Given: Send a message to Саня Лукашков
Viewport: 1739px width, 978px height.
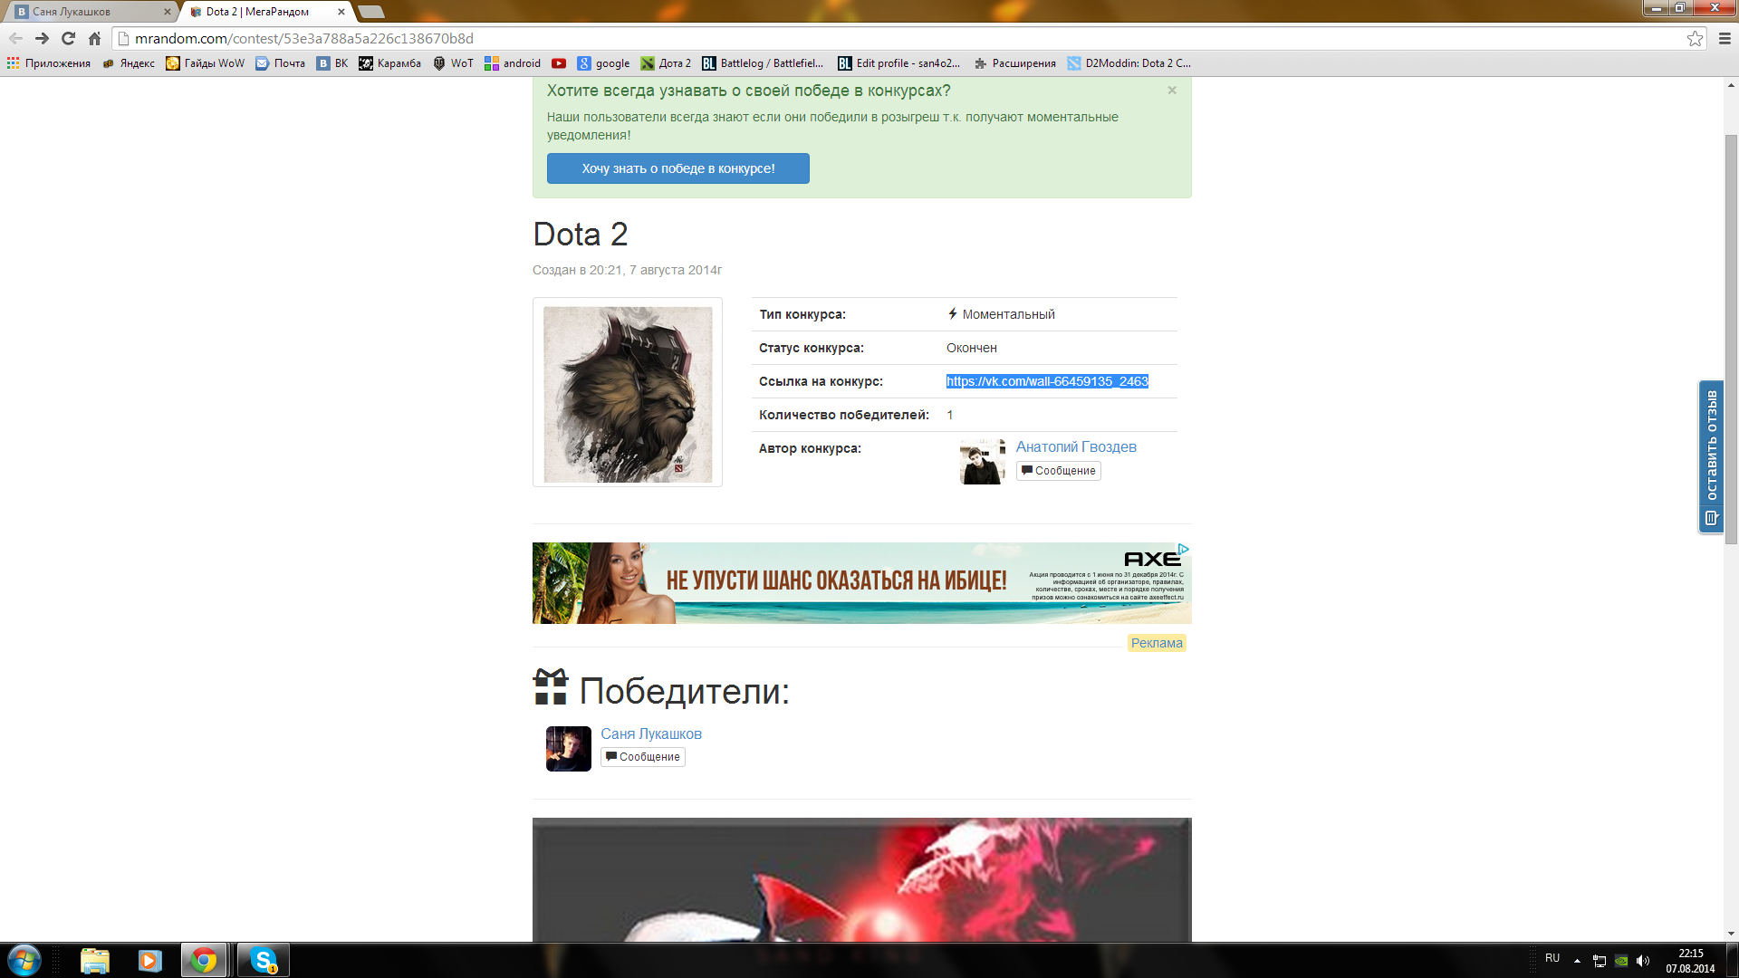Looking at the screenshot, I should pos(642,757).
